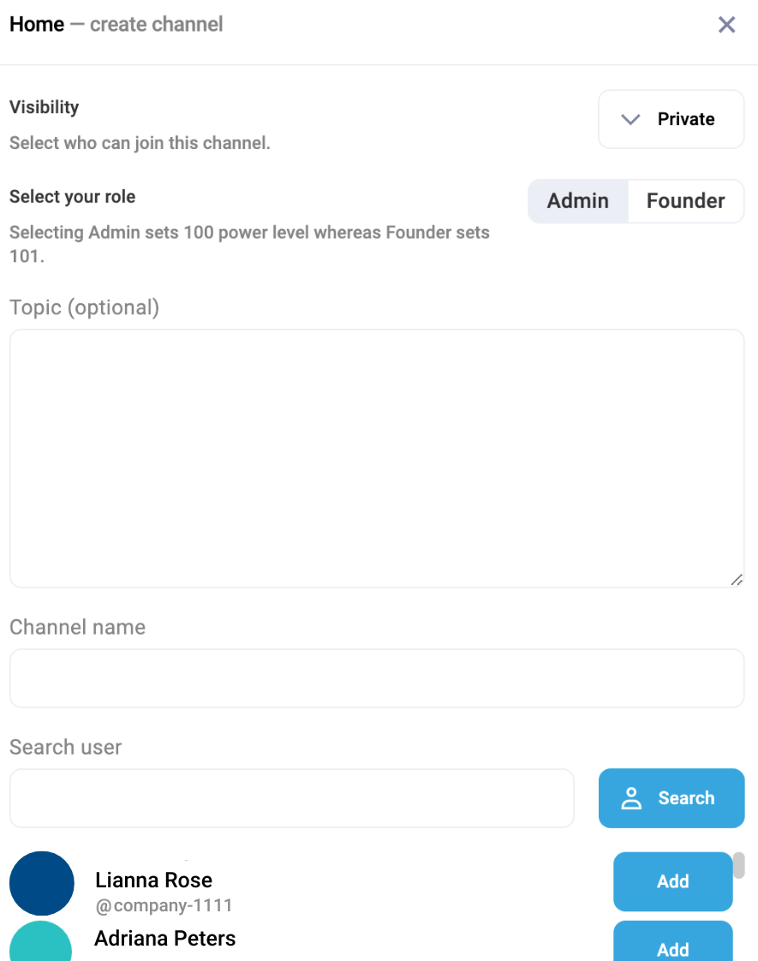Click the Topic box resize handle
Screen dimensions: 758x961
click(737, 580)
